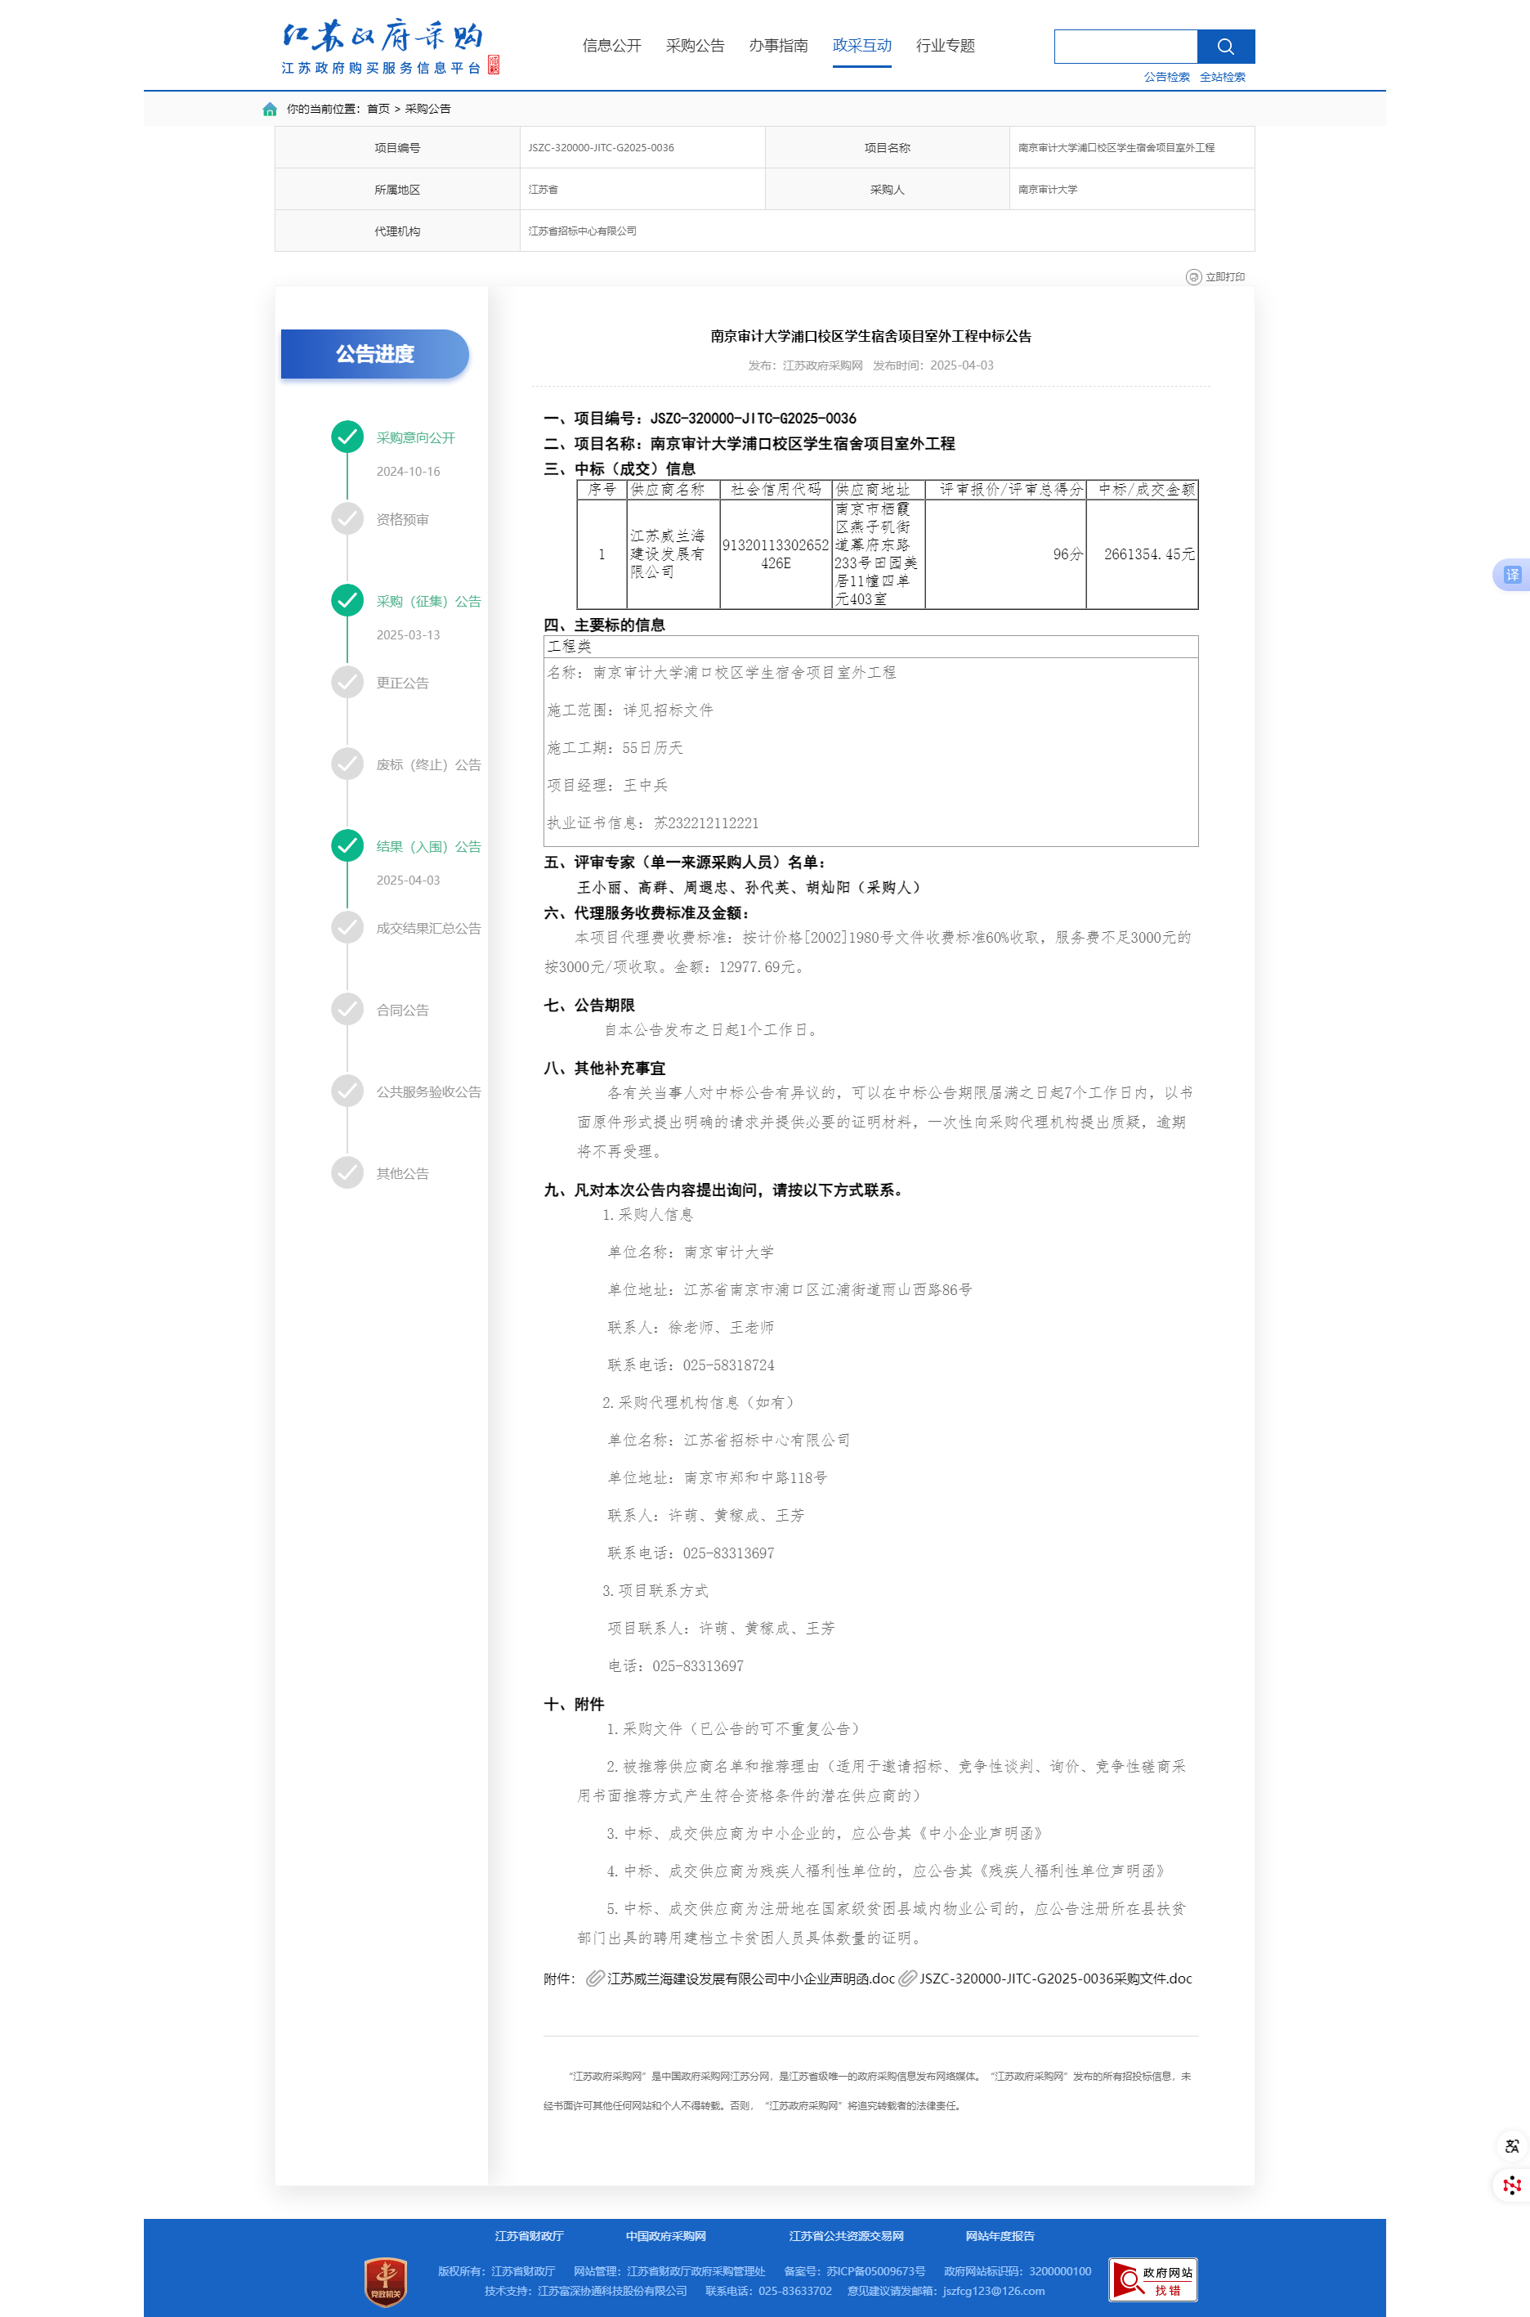Click the floating 译 translate button

coord(1511,575)
